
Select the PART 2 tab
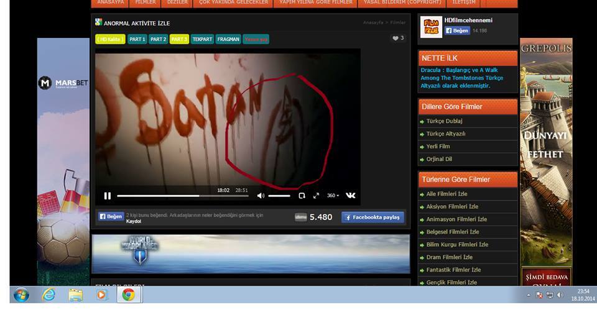[158, 39]
